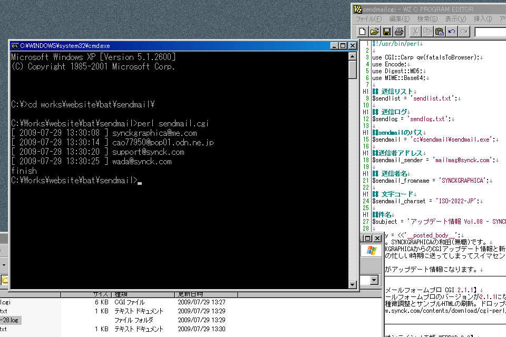506x337 pixels.
Task: Click the 件名 heading in editor
Action: (383, 214)
